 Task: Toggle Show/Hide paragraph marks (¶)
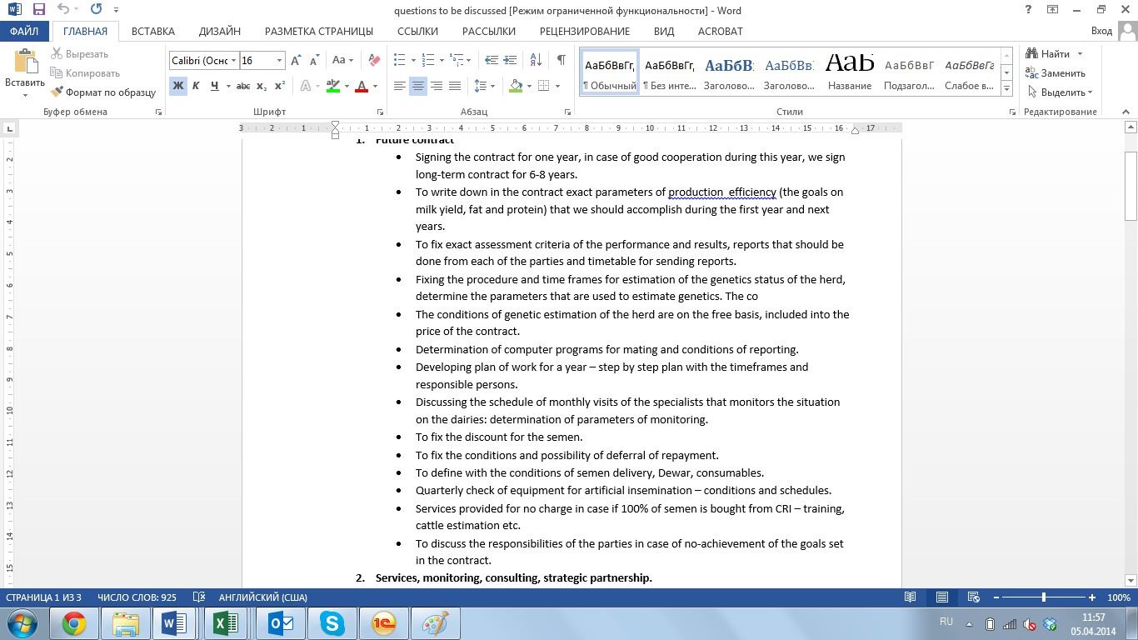pos(562,61)
